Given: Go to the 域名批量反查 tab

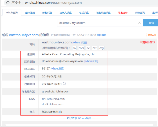Looking at the screenshot, I should point(103,13).
